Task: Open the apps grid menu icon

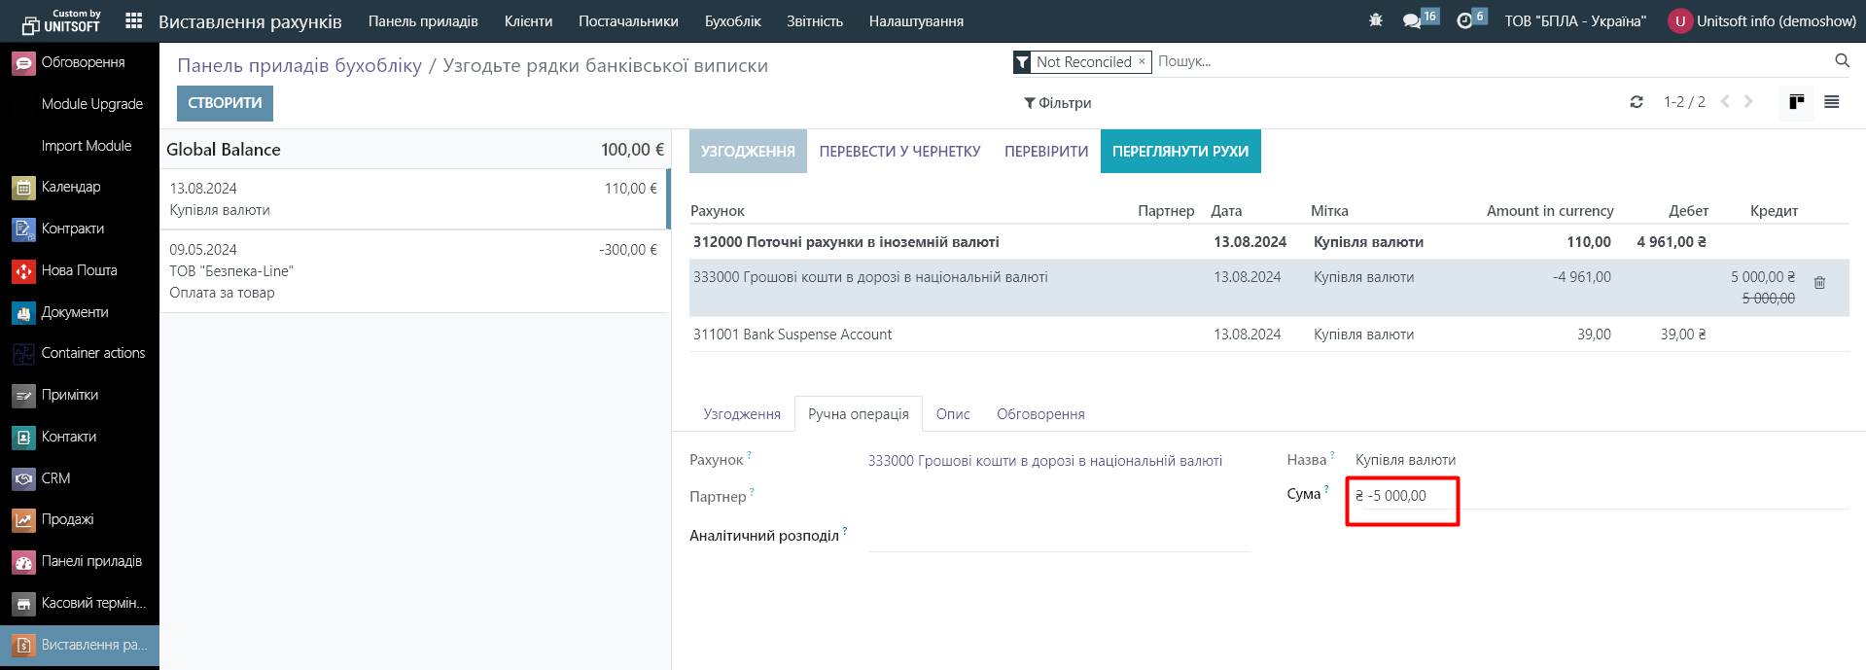Action: tap(134, 20)
